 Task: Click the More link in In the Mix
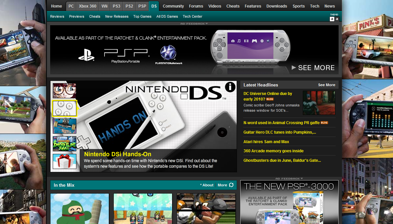point(222,185)
